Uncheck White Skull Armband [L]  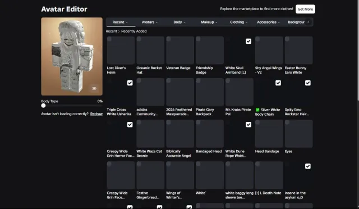tap(248, 42)
